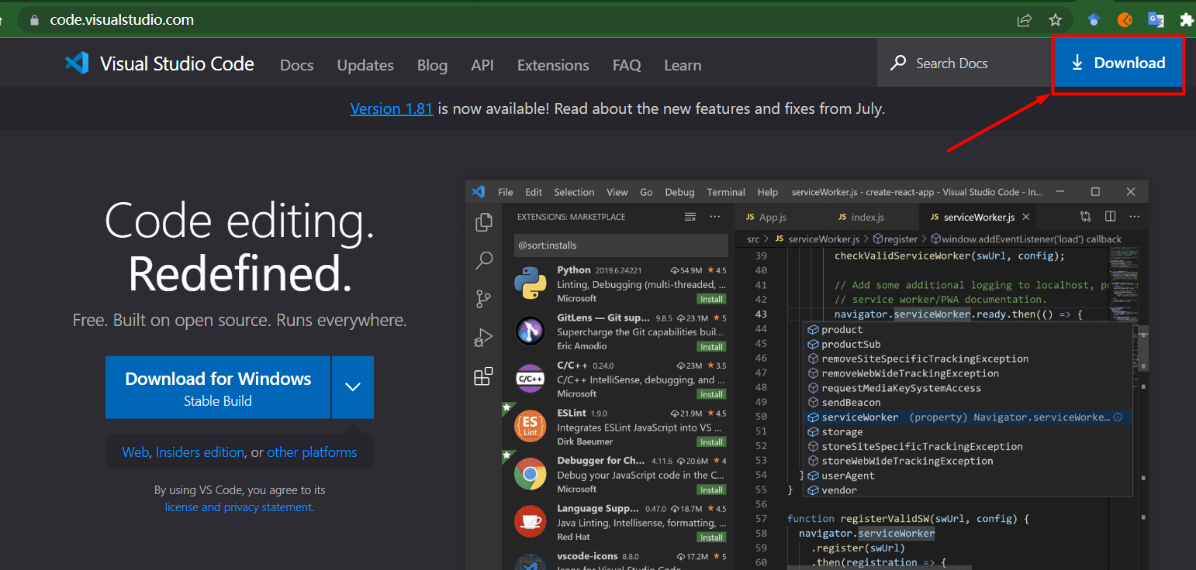
Task: Click the @sort:installs extension search box
Action: (620, 246)
